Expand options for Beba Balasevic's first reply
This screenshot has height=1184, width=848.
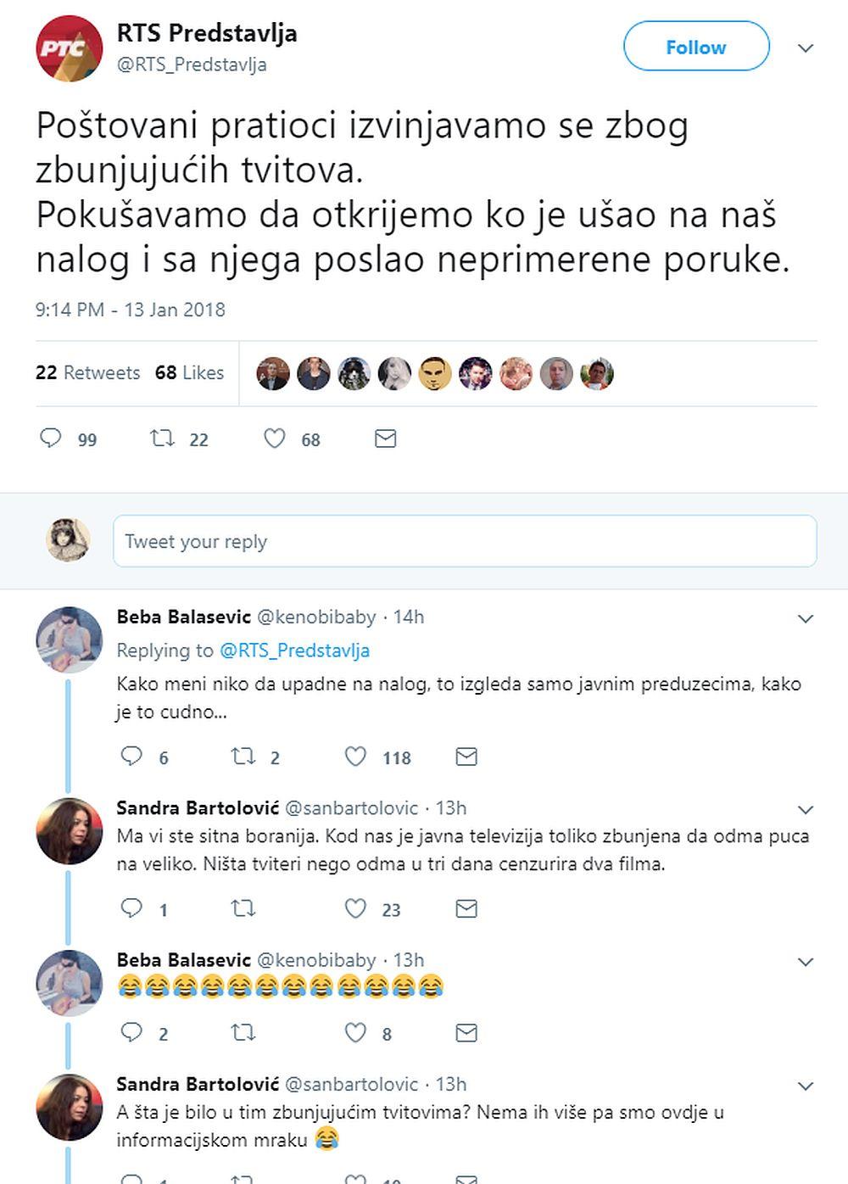point(805,618)
